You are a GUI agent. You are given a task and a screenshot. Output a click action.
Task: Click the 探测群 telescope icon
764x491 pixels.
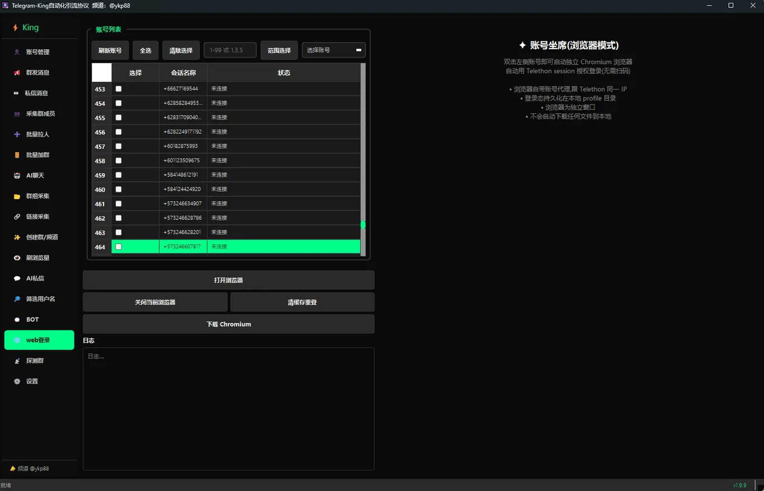coord(17,361)
